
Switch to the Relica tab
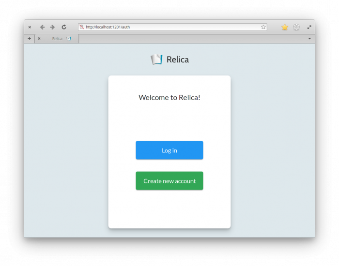point(57,39)
